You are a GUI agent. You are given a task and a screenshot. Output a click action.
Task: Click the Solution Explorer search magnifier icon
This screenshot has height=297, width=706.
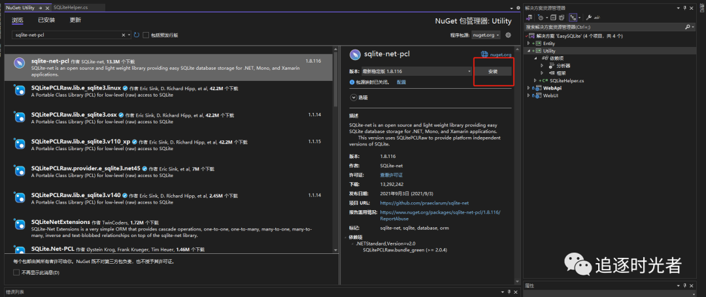[688, 27]
